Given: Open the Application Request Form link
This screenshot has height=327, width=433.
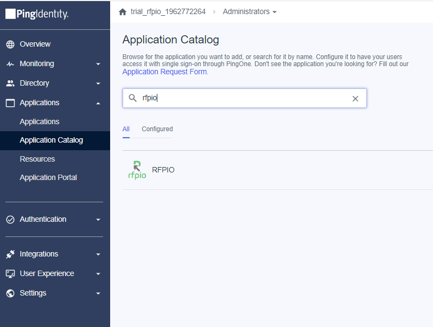Looking at the screenshot, I should pyautogui.click(x=164, y=72).
